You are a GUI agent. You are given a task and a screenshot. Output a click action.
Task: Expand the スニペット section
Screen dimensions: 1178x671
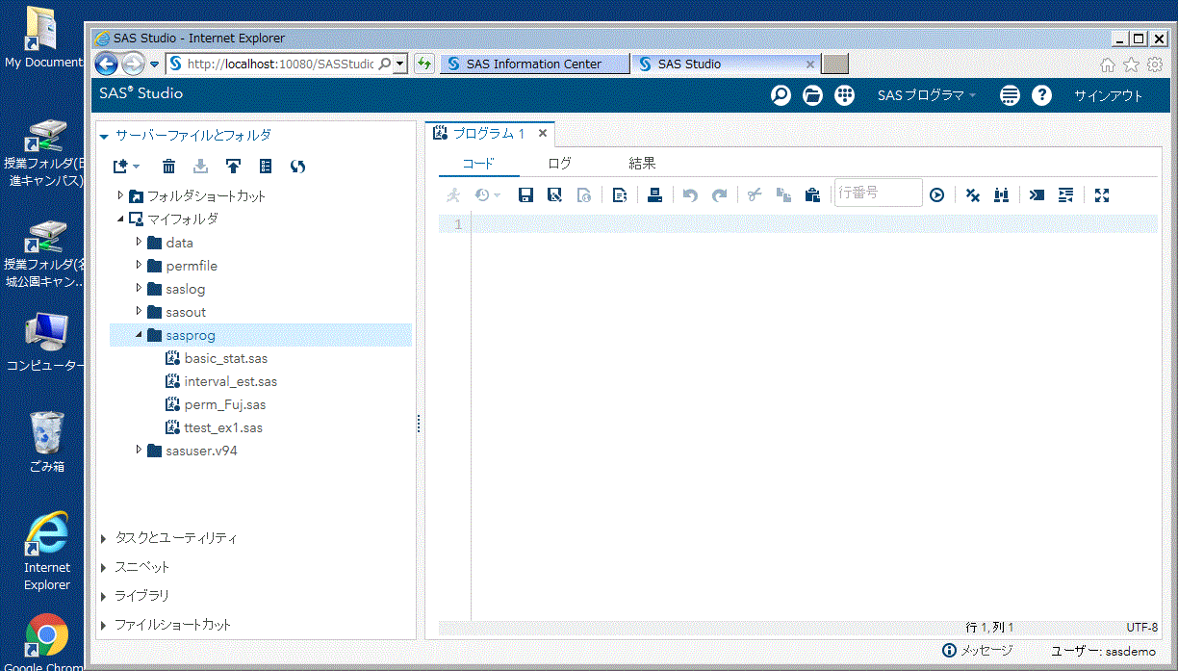104,567
